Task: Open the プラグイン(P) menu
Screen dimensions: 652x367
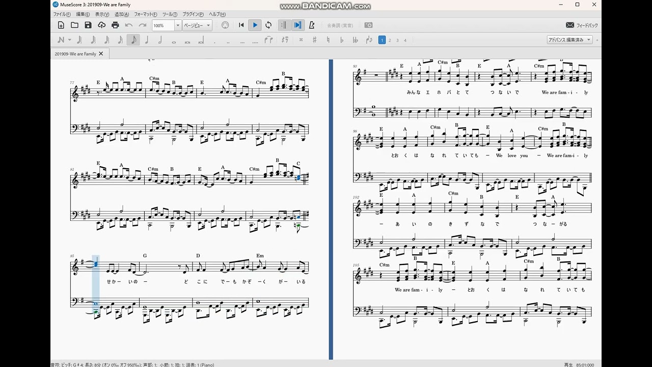Action: (x=193, y=14)
